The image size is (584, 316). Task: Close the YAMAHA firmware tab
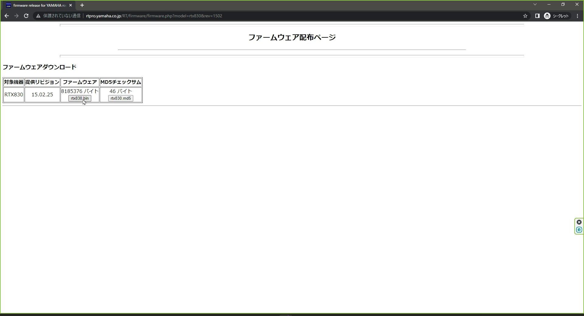click(71, 5)
